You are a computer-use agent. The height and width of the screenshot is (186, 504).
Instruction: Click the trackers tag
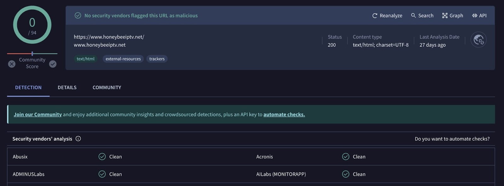click(157, 59)
